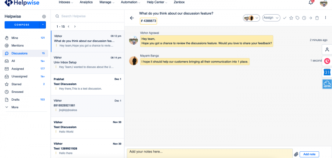Screen dimensions: 332x158
Task: Open the user profile avatar menu
Action: click(324, 3)
